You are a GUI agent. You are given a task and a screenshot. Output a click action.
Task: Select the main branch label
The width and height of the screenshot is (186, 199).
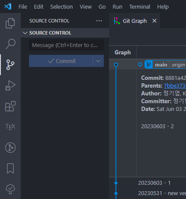pos(161,65)
